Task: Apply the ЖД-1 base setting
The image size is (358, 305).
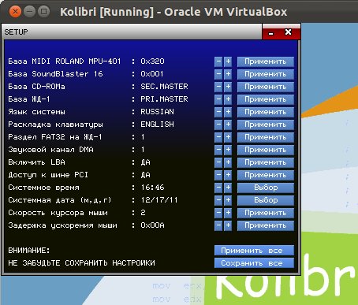Action: (x=266, y=99)
